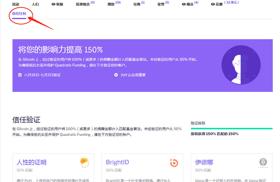This screenshot has height=182, width=280.
Task: Click 50% 匹配 under BrightID
Action: point(114,170)
